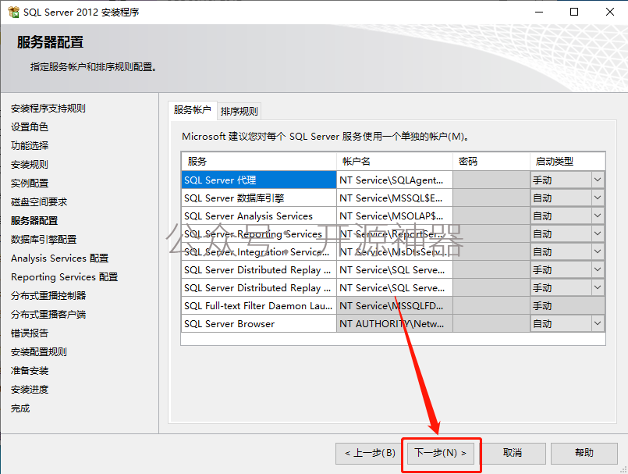Click account name NT Service\MSOLAP$ cell

[395, 216]
